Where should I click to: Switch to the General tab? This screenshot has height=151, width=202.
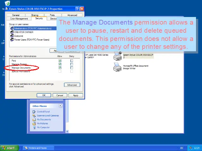[16, 15]
